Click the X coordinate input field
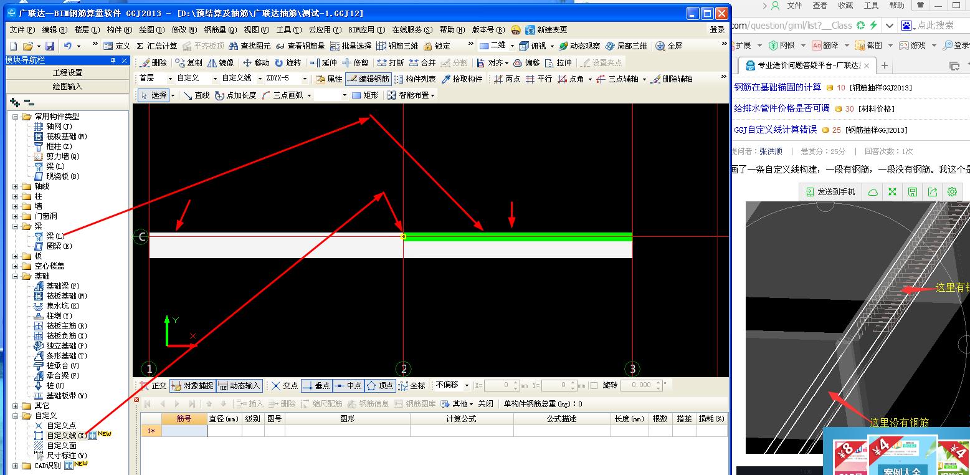 coord(502,386)
